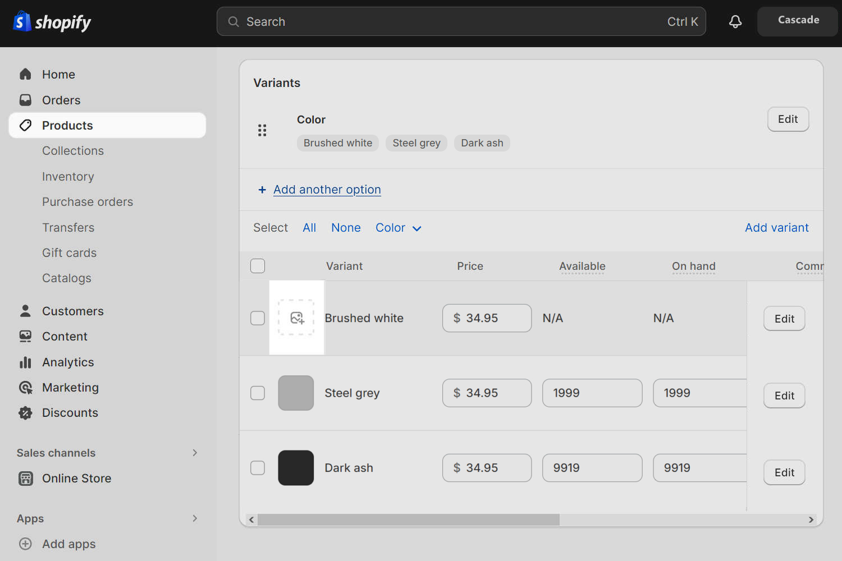
Task: Click the Discounts badge icon
Action: [x=25, y=413]
